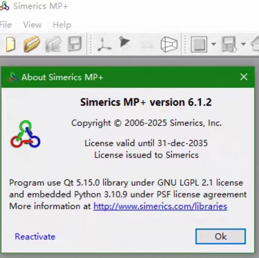Open the save image dropdown arrow
Screen dimensions: 259x258
[x=243, y=44]
